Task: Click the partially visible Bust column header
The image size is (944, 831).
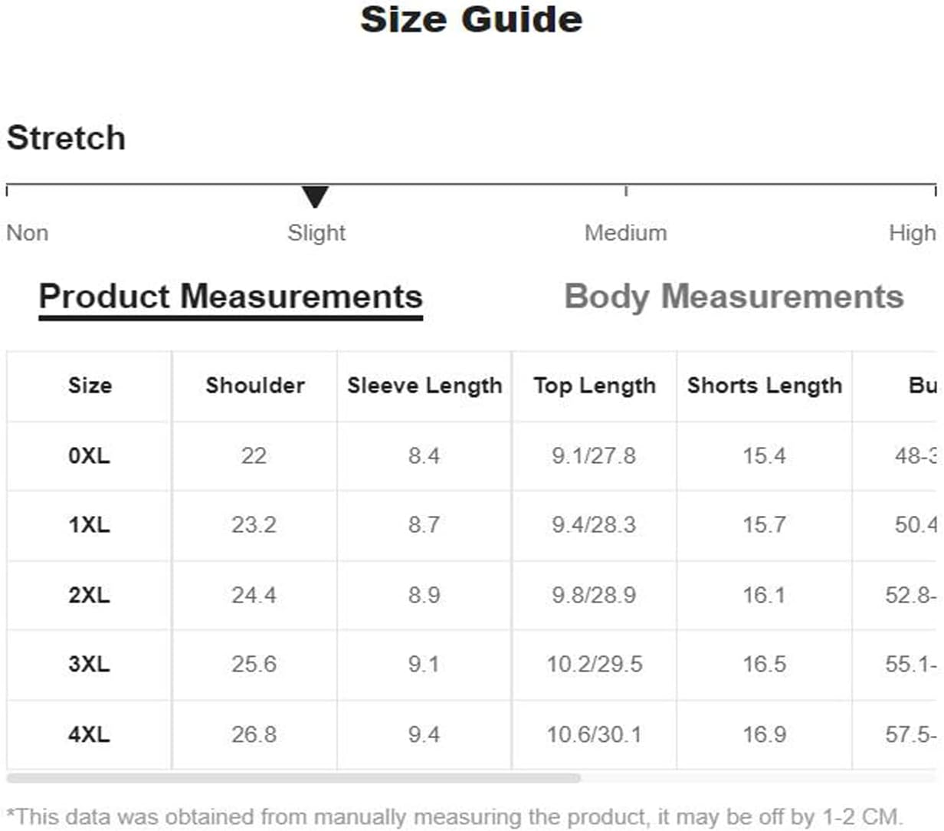Action: point(923,386)
